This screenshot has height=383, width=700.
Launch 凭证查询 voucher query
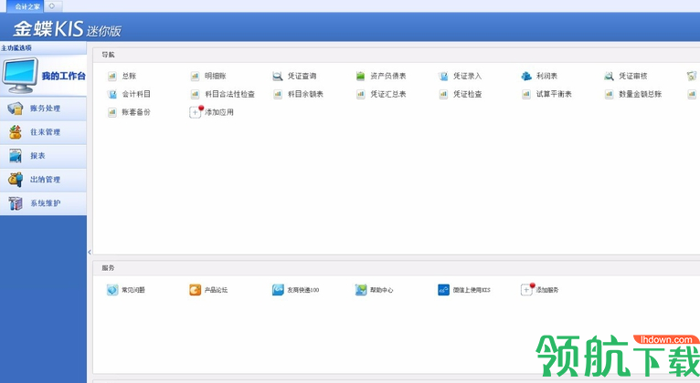[x=294, y=77]
